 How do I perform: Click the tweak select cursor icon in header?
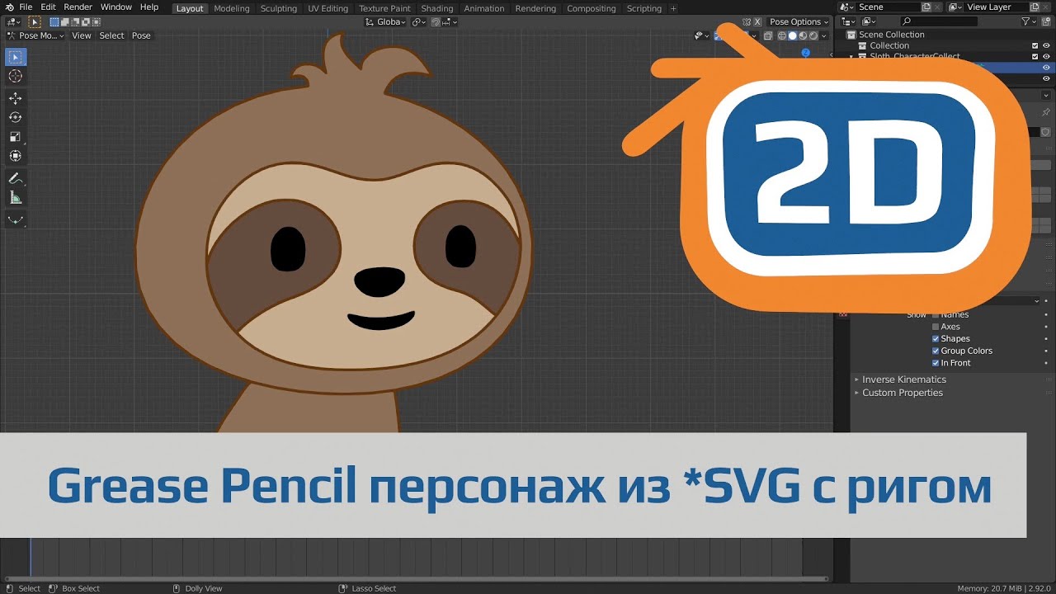coord(35,22)
